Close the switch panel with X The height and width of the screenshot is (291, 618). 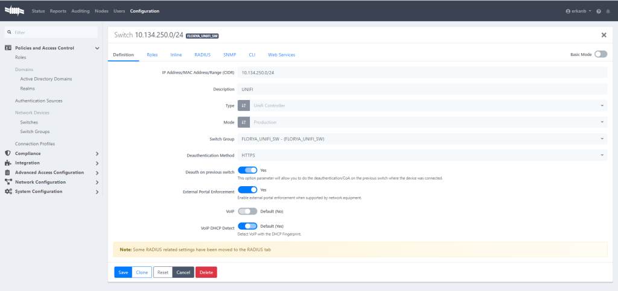604,36
